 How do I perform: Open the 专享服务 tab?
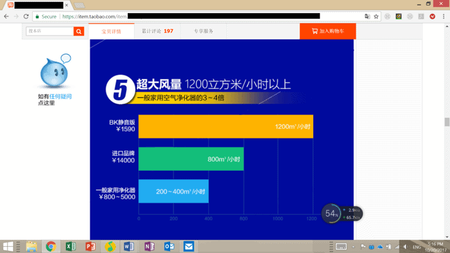[x=203, y=31]
